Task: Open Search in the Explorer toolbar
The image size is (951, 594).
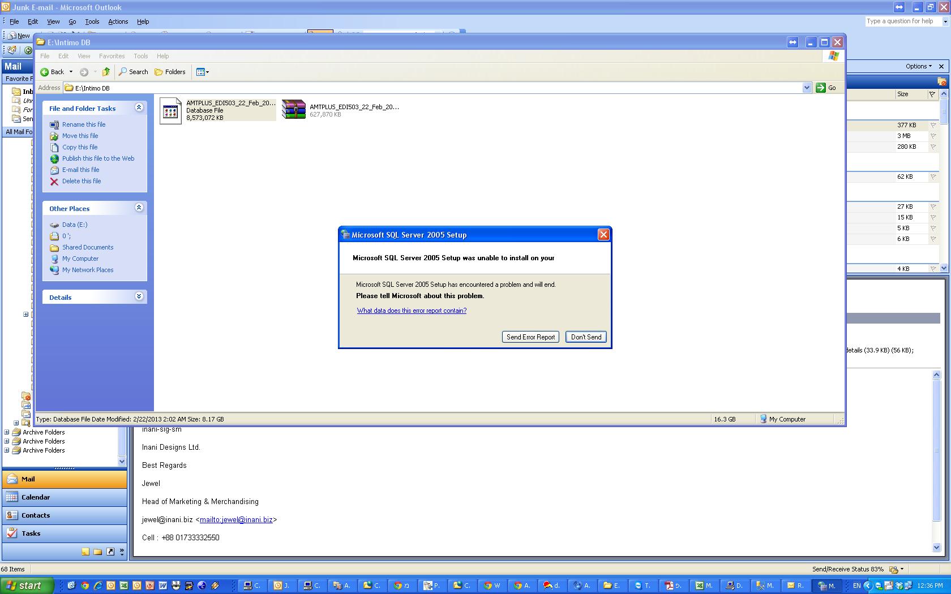Action: tap(133, 72)
